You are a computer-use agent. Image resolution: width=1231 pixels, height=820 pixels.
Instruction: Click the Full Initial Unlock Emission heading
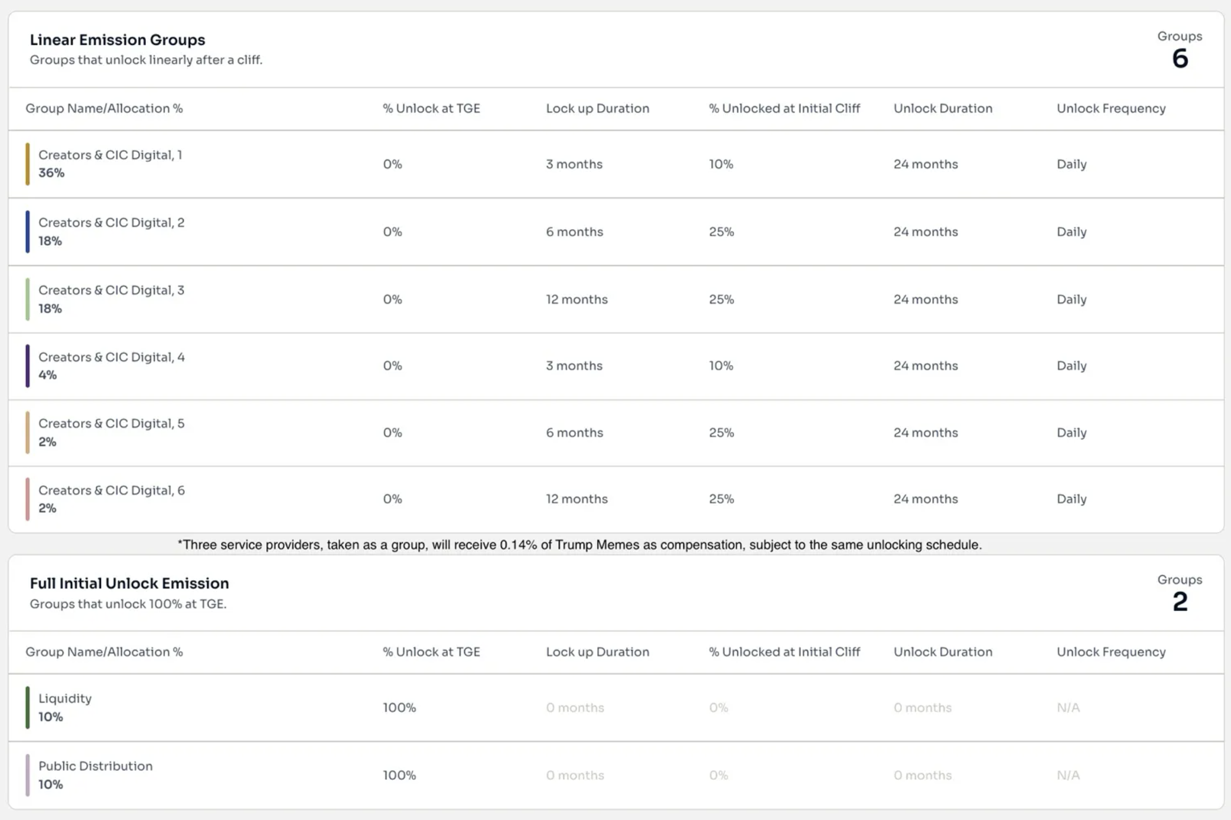(129, 583)
